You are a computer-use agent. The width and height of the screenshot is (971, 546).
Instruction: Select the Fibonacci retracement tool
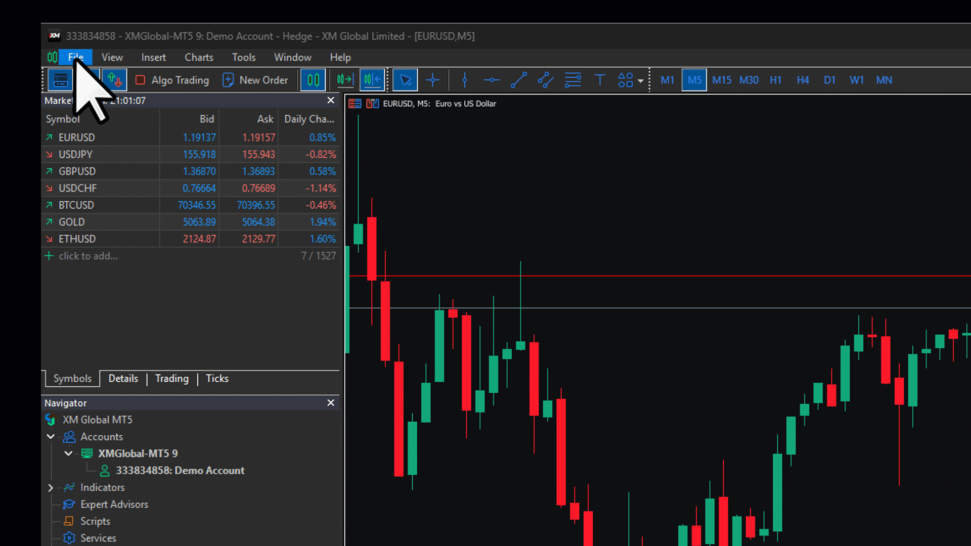click(x=573, y=80)
